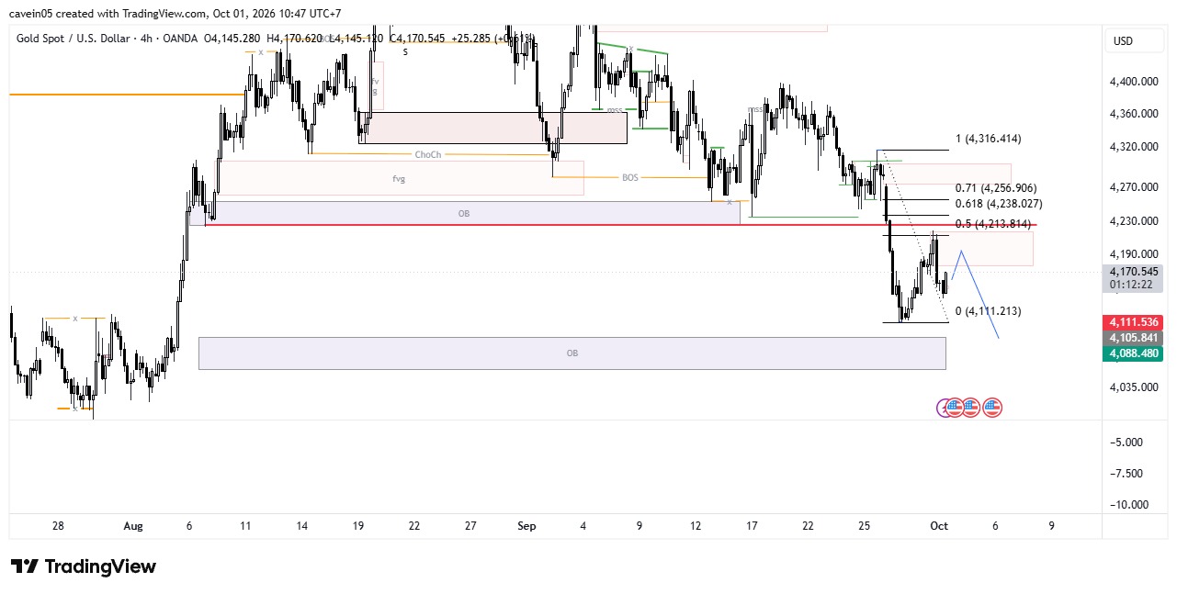Click the Oct label on the time axis
Screen dimensions: 1177x594
point(939,526)
